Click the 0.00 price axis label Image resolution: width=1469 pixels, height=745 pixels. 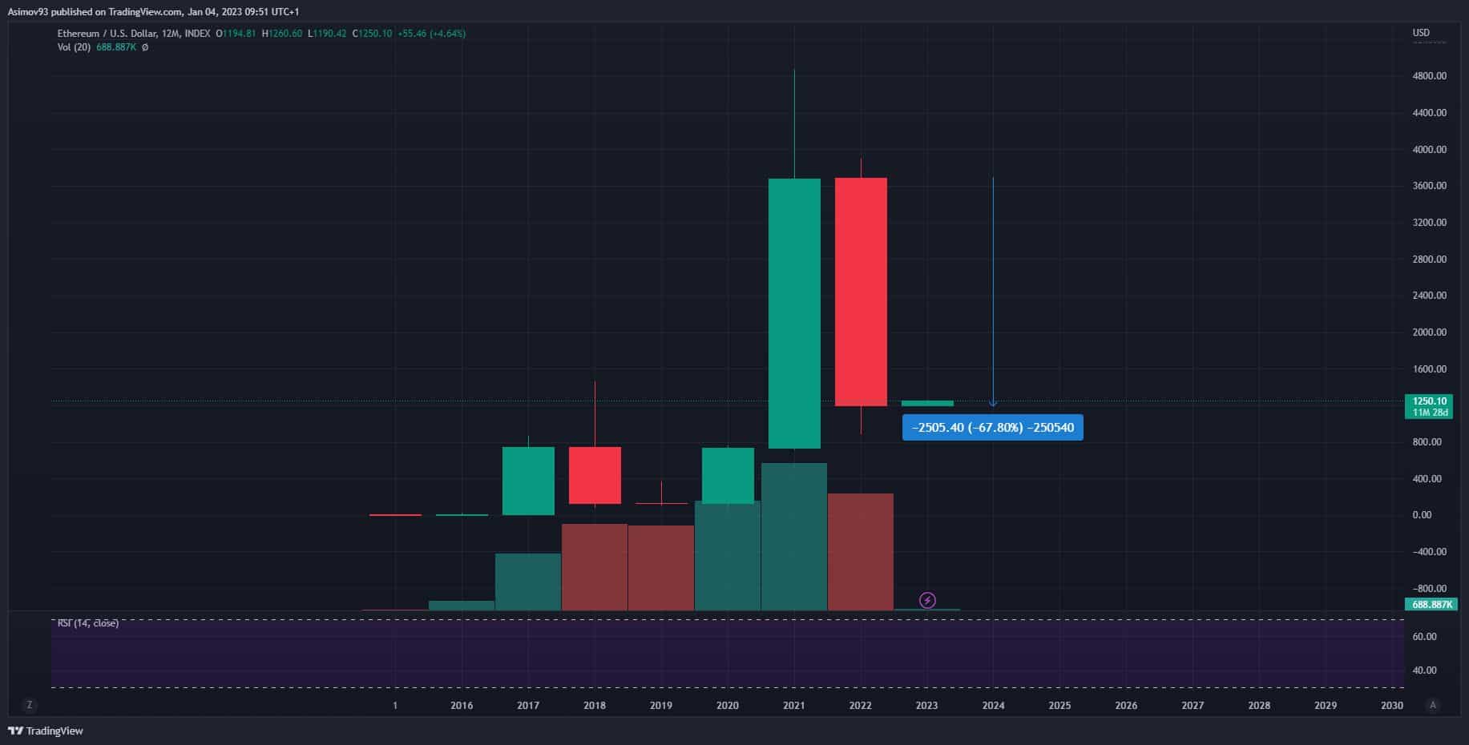(x=1422, y=515)
